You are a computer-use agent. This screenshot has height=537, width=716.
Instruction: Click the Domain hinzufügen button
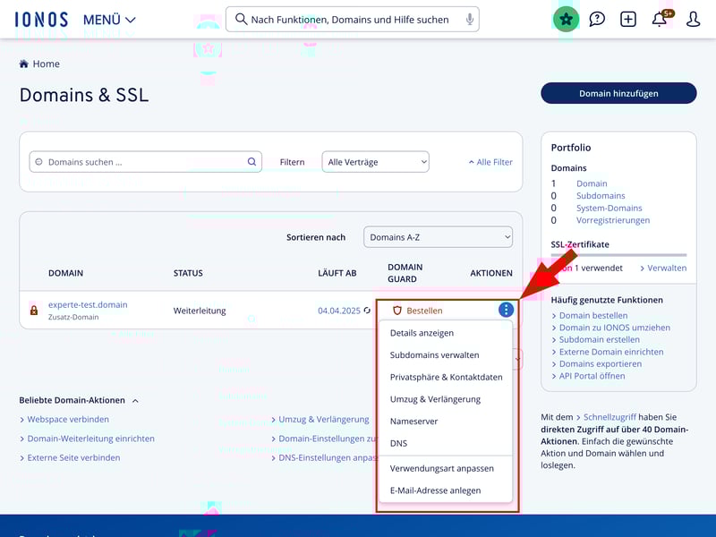pyautogui.click(x=618, y=93)
